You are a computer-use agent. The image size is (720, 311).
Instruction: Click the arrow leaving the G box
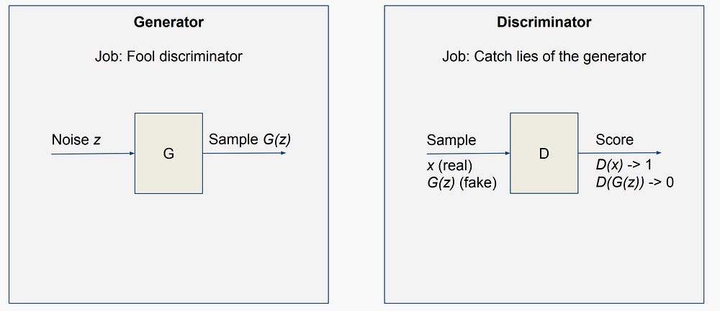point(243,153)
